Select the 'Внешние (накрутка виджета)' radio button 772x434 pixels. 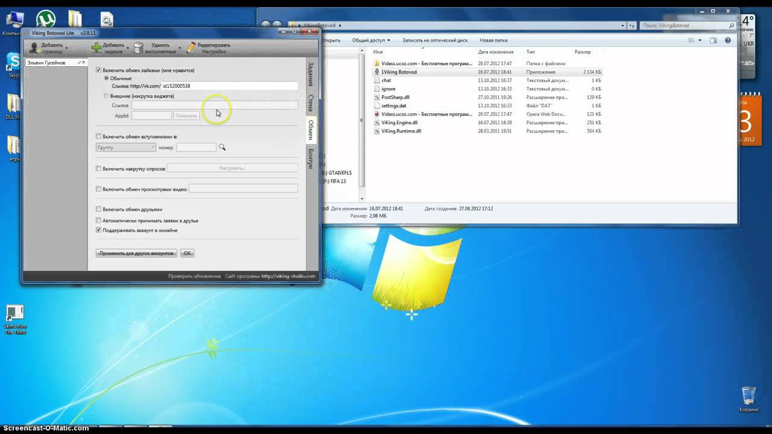point(107,96)
